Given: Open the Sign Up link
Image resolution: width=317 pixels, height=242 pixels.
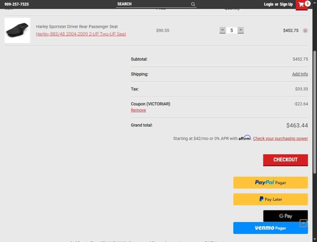Looking at the screenshot, I should pos(286,4).
